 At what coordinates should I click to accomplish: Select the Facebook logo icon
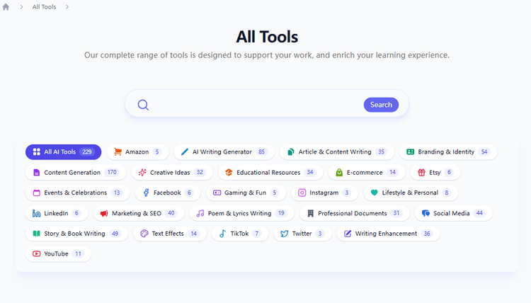point(146,193)
